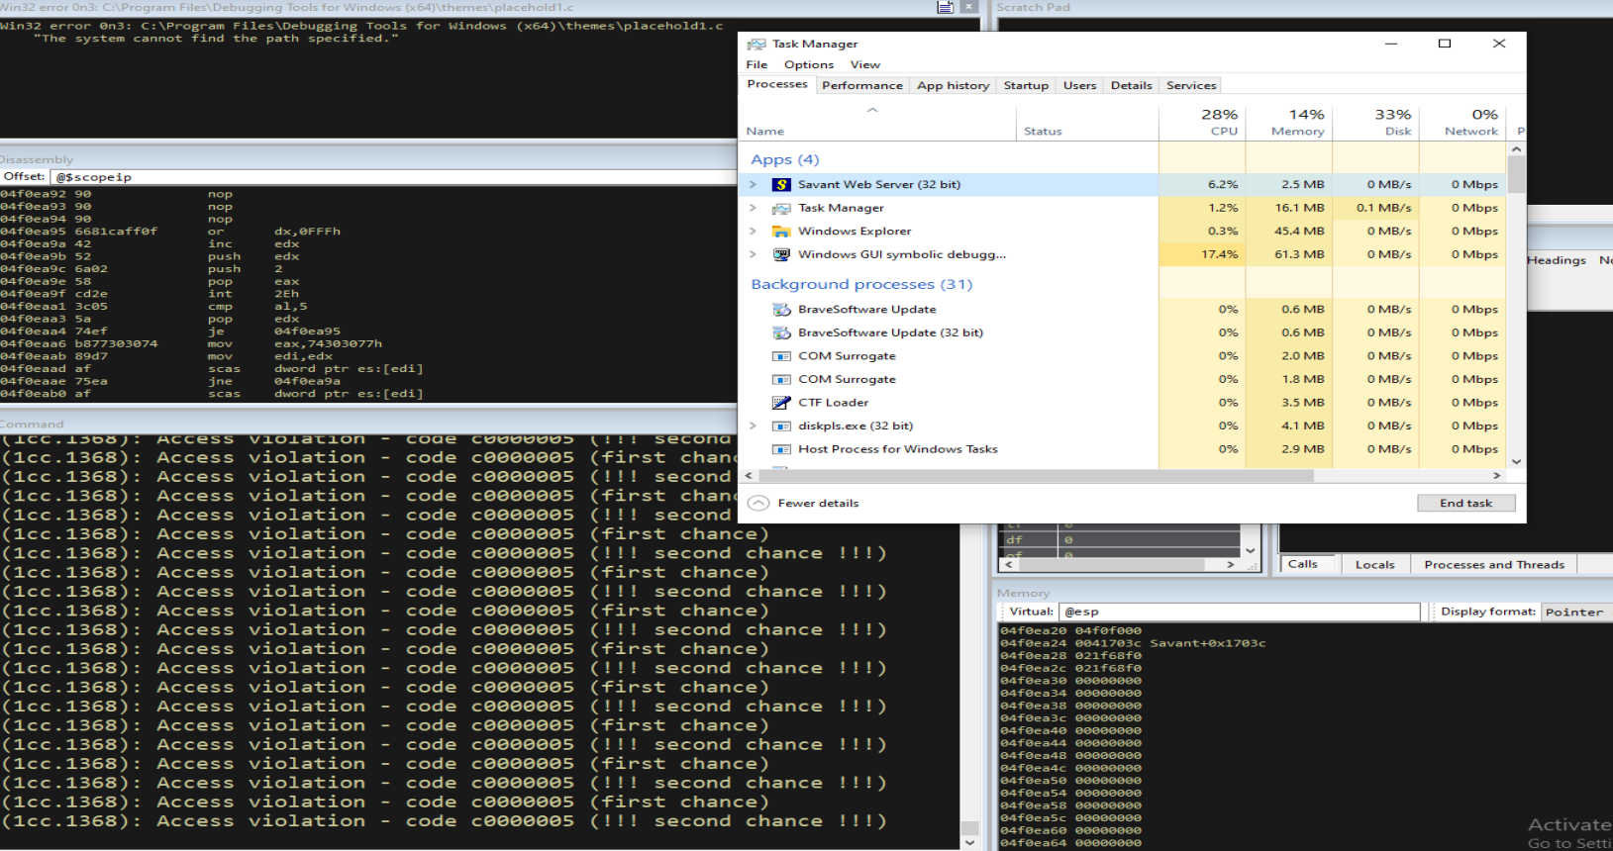The image size is (1613, 851).
Task: Click the Task Manager row icon in Apps
Action: click(781, 208)
